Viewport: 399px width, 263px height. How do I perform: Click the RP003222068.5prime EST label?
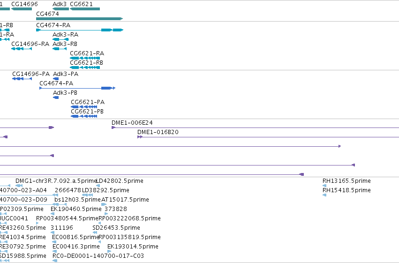coord(129,218)
